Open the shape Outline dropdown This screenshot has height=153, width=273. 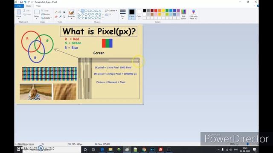point(111,11)
